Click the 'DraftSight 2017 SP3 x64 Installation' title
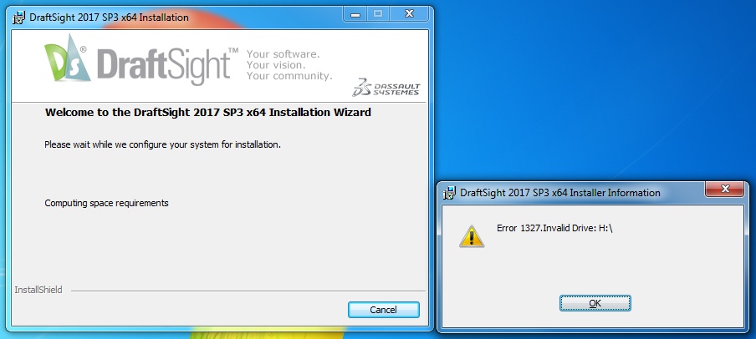756x339 pixels. [x=109, y=18]
